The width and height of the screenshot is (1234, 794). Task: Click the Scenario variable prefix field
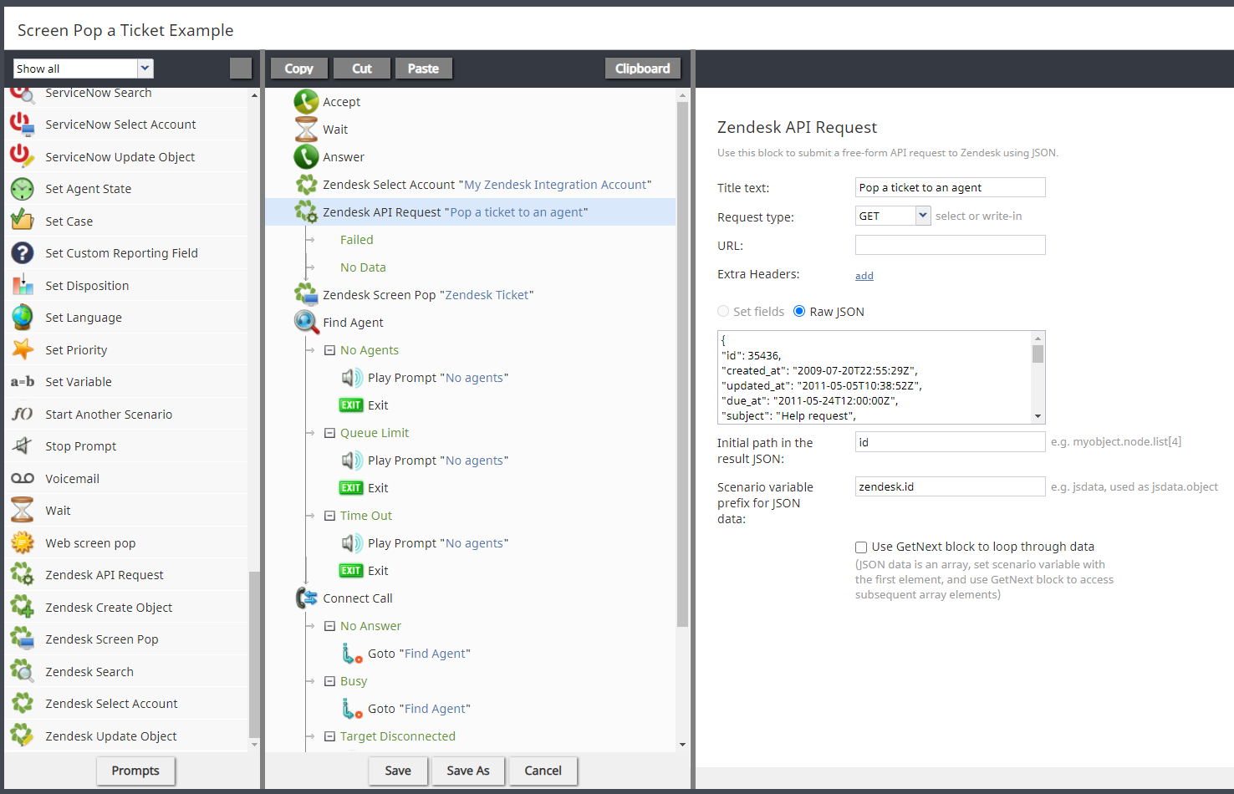[x=951, y=486]
